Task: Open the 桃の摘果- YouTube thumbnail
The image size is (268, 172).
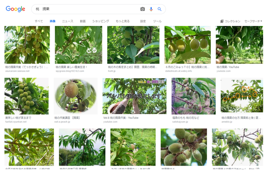Action: (239, 45)
